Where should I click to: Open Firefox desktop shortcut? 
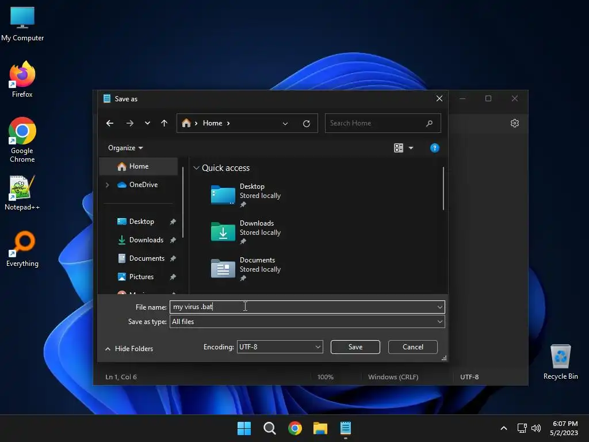coord(22,79)
